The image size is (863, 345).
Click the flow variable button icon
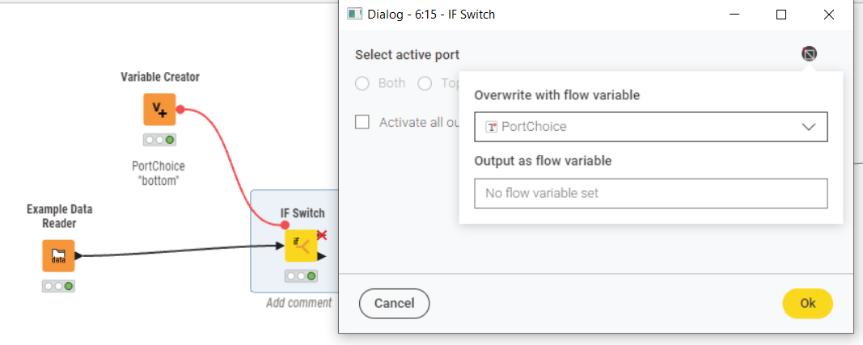pos(809,54)
